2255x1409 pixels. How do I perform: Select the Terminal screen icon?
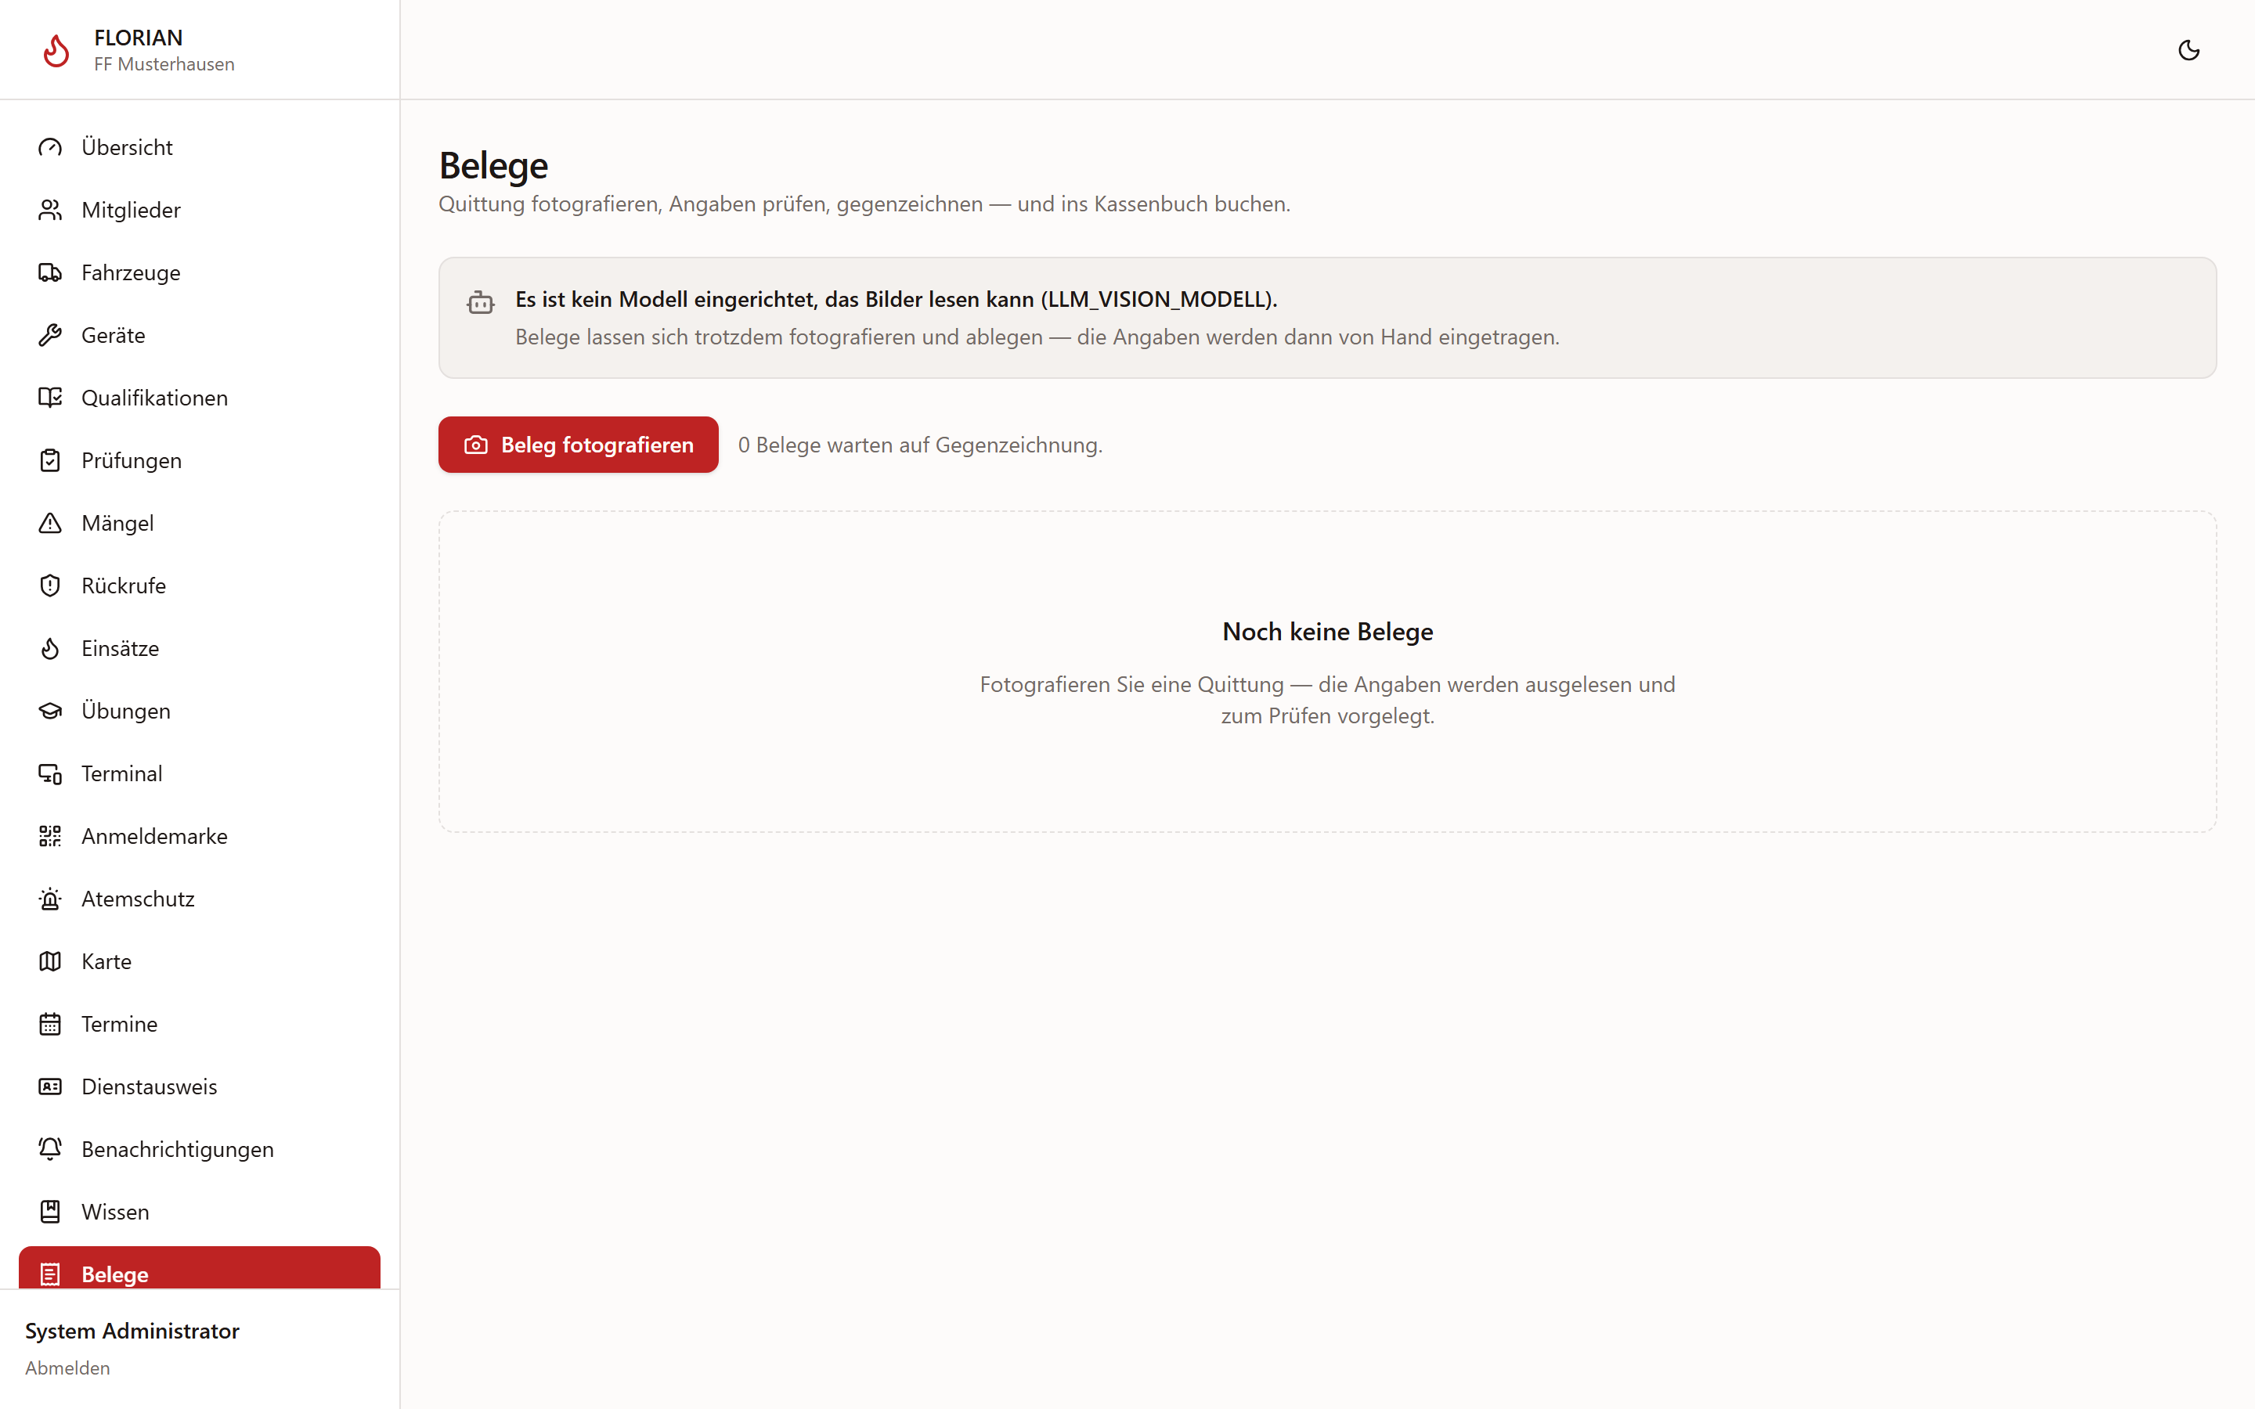pos(50,773)
